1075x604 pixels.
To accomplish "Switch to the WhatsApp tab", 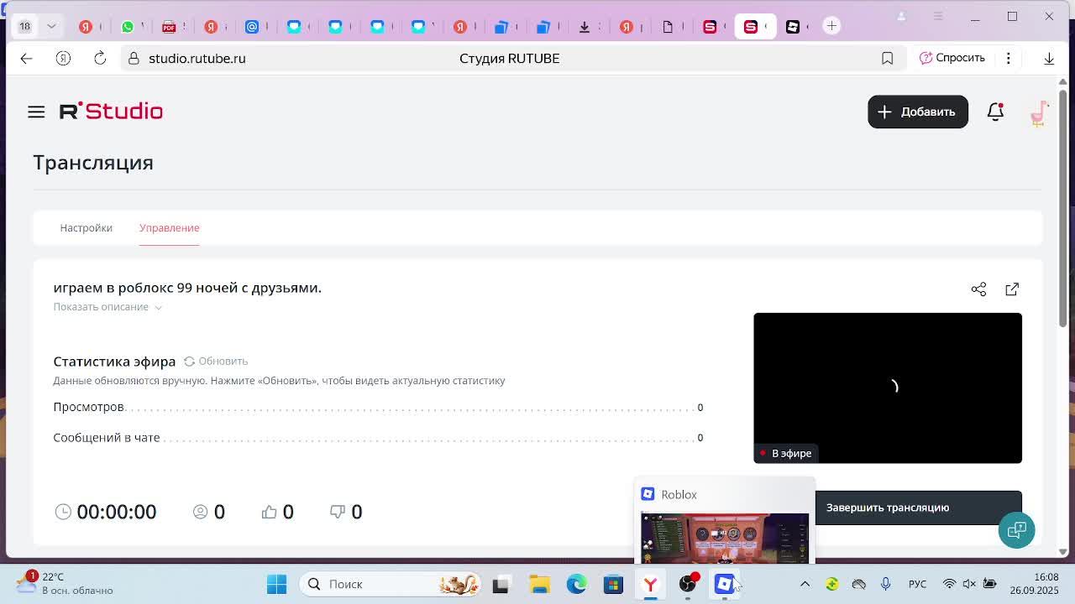I will click(128, 26).
